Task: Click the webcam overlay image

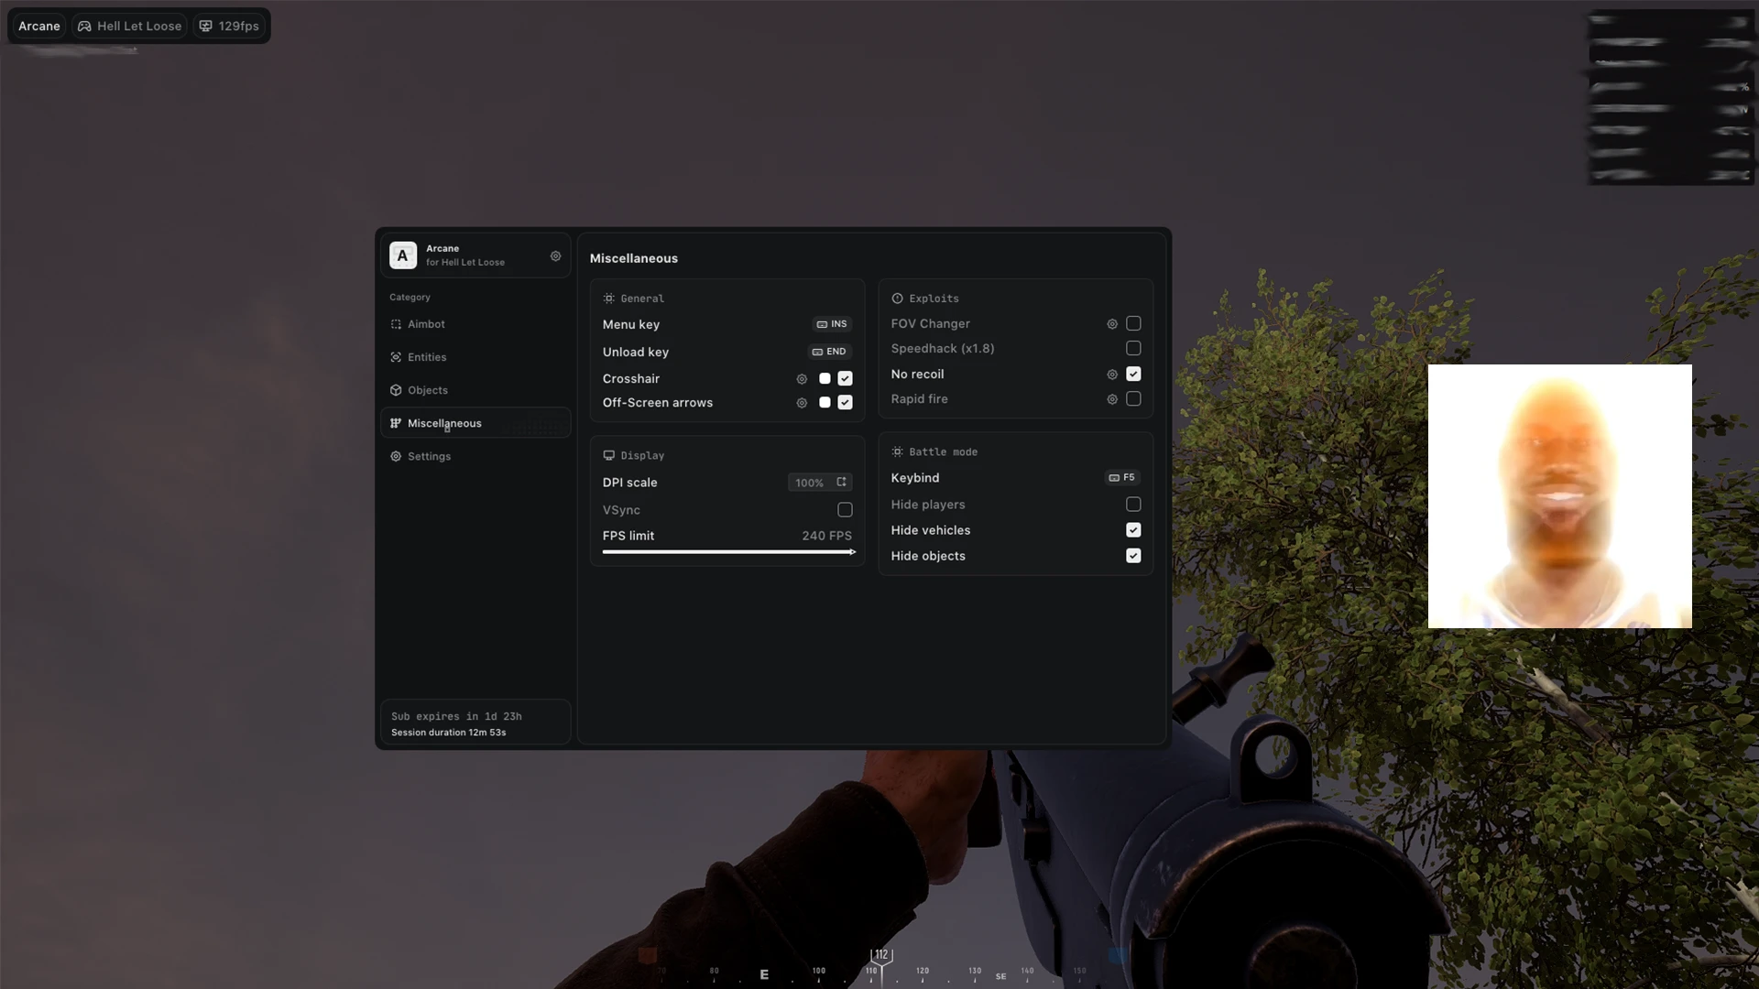Action: pyautogui.click(x=1560, y=496)
